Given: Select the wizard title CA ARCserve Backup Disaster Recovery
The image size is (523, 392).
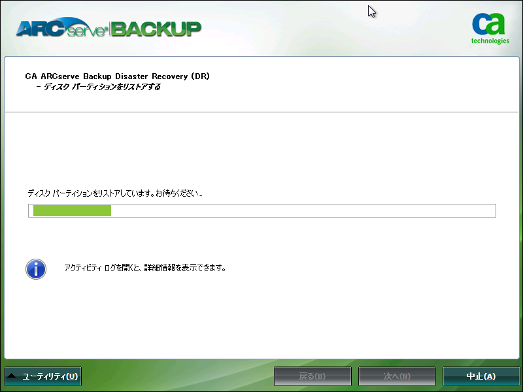Looking at the screenshot, I should pyautogui.click(x=118, y=76).
